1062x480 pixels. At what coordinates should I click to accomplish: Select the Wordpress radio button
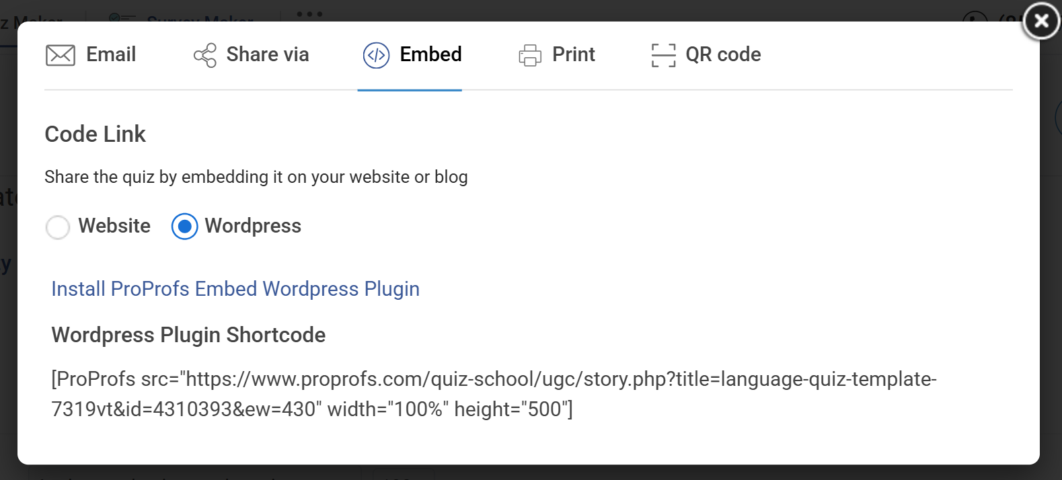[x=184, y=227]
